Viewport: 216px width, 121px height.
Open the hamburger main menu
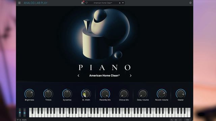[x=20, y=3]
